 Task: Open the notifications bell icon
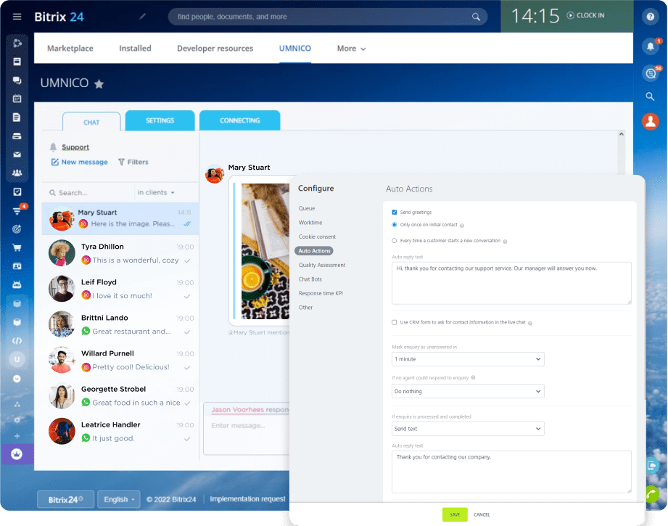pyautogui.click(x=651, y=46)
